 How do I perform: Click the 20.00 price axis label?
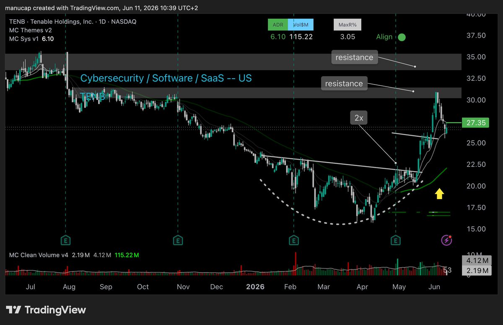(475, 186)
